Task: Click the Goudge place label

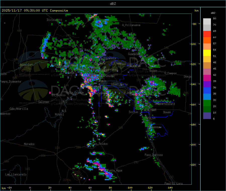Action: pyautogui.click(x=110, y=76)
